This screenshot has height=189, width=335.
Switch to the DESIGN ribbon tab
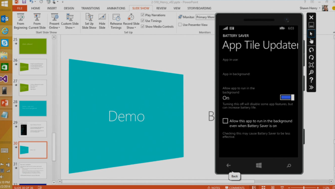click(69, 8)
